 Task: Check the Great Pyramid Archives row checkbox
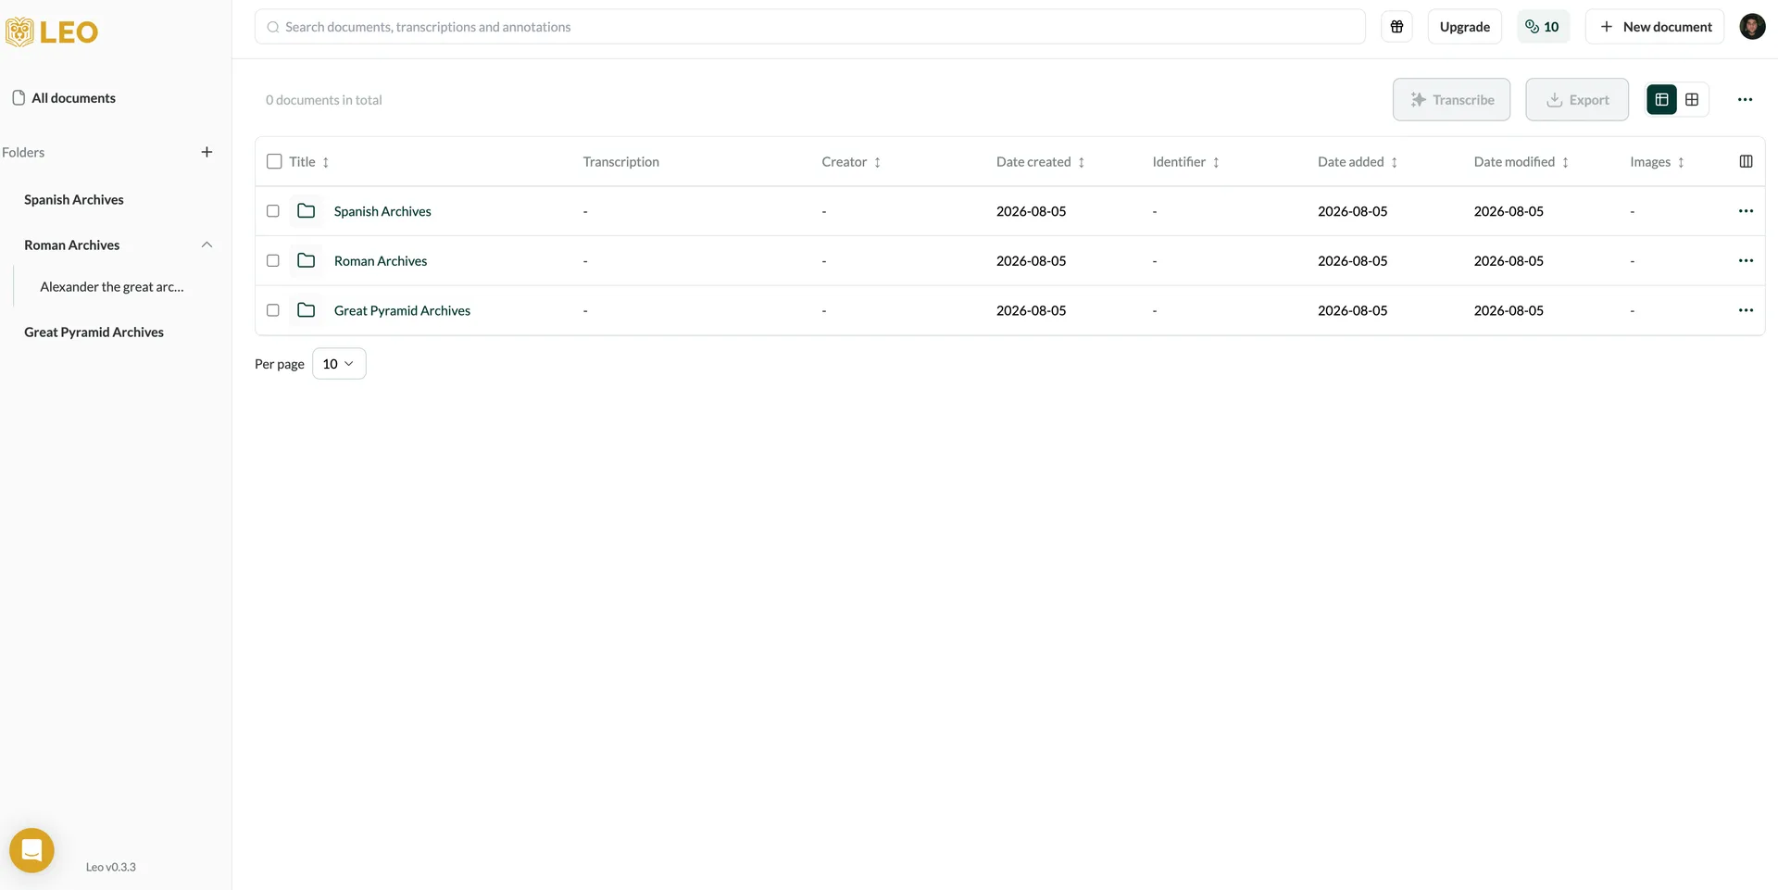coord(273,310)
